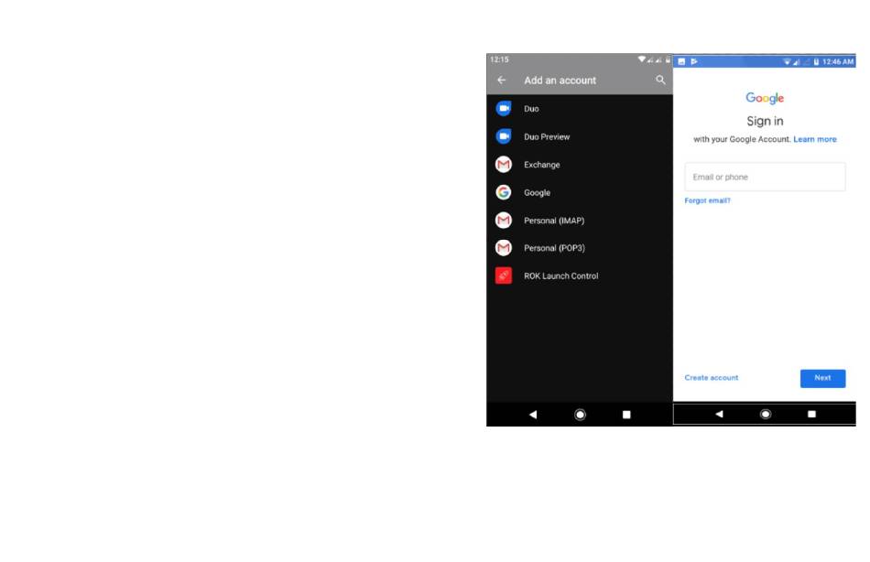Tap Android home button on Add an account screen
The width and height of the screenshot is (870, 562).
pyautogui.click(x=580, y=415)
